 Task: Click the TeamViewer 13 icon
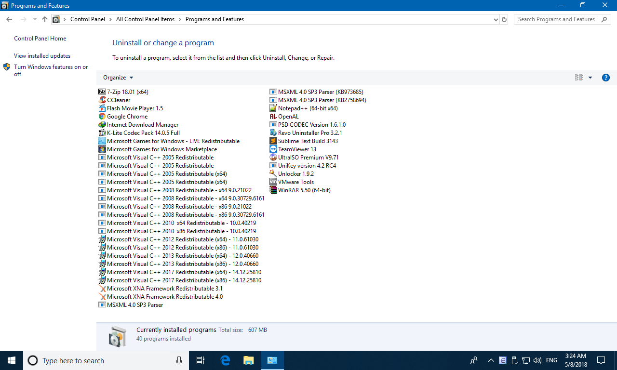273,149
